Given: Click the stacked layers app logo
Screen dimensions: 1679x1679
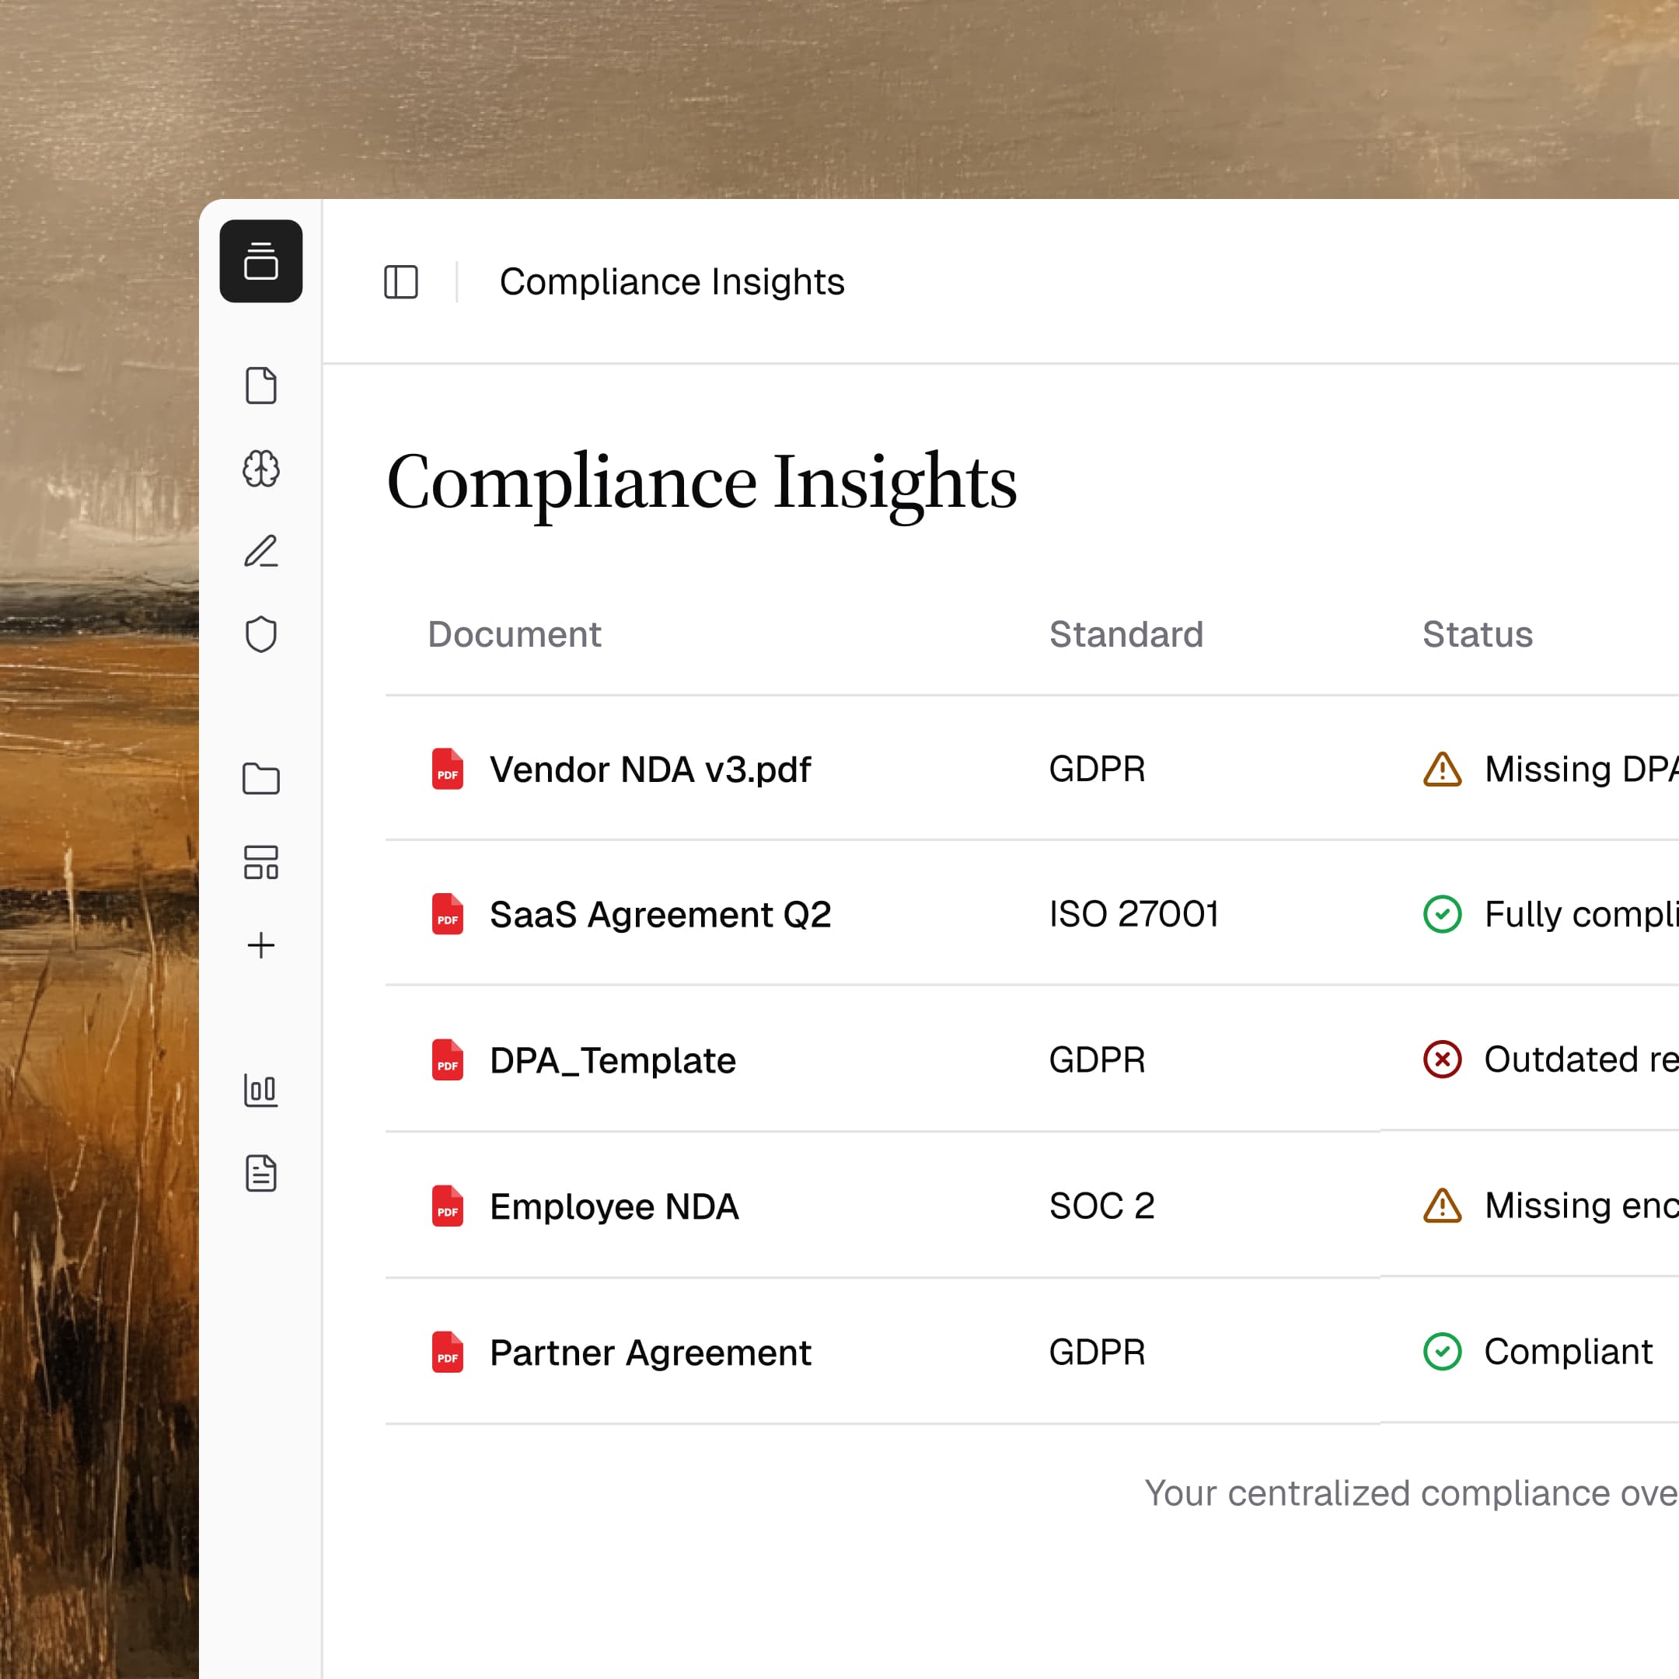Looking at the screenshot, I should [x=260, y=260].
